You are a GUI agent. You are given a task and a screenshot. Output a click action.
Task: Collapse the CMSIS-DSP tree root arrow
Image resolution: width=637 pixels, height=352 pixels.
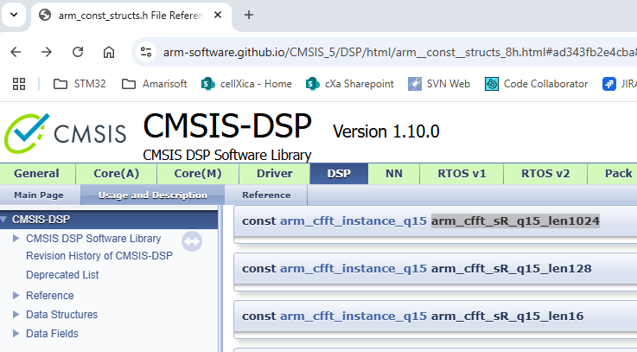(x=3, y=220)
